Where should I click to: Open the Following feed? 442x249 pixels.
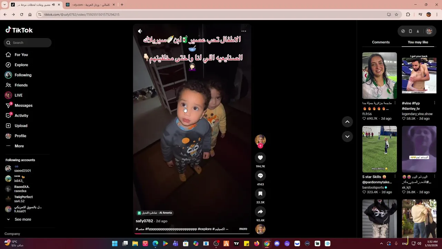point(23,75)
